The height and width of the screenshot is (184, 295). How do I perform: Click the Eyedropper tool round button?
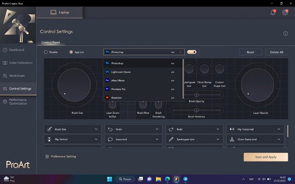189,69
